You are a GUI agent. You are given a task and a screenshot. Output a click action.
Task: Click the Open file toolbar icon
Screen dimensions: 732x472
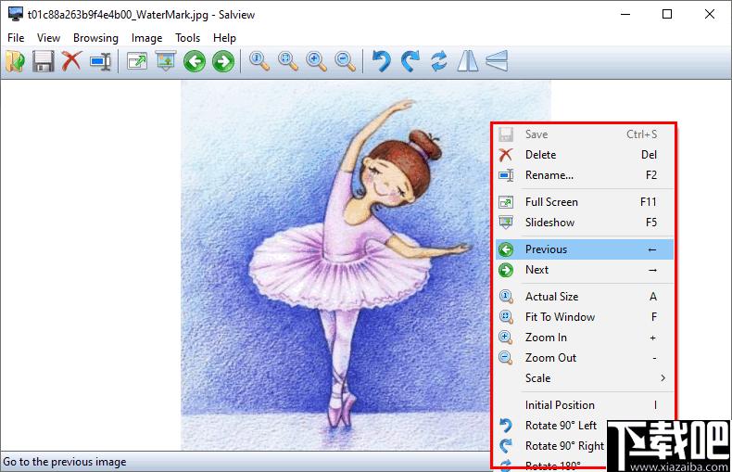click(16, 61)
